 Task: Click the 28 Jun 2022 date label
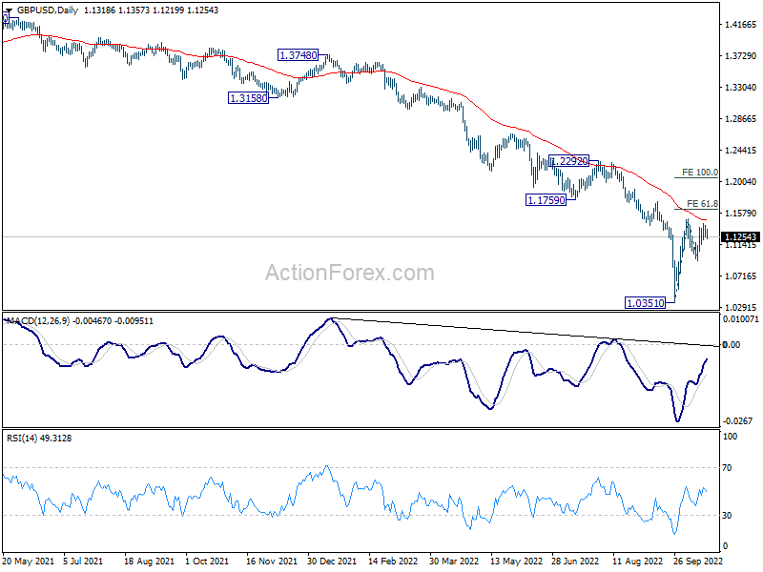575,562
